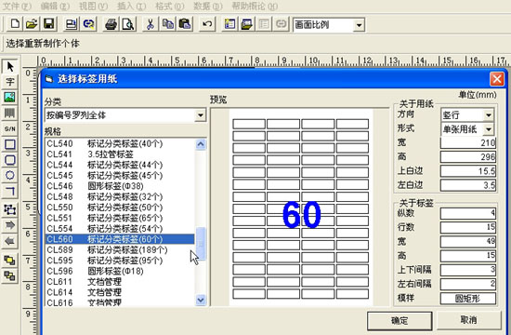
Task: Open the 视图 menu
Action: 93,6
